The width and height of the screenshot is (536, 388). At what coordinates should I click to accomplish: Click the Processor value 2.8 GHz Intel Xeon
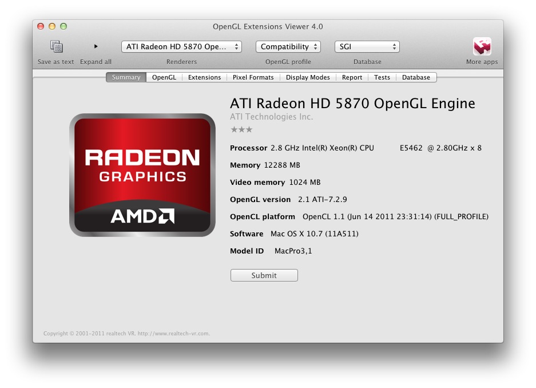tap(376, 148)
